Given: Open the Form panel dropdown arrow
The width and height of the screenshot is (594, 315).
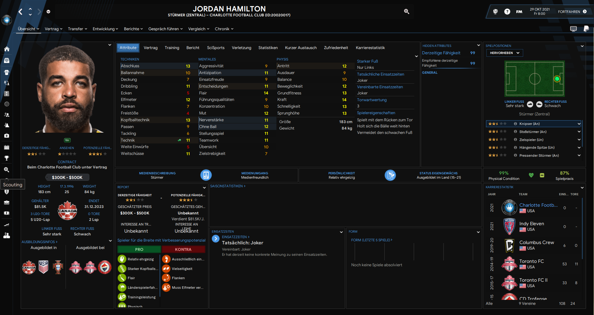Looking at the screenshot, I should (x=478, y=232).
